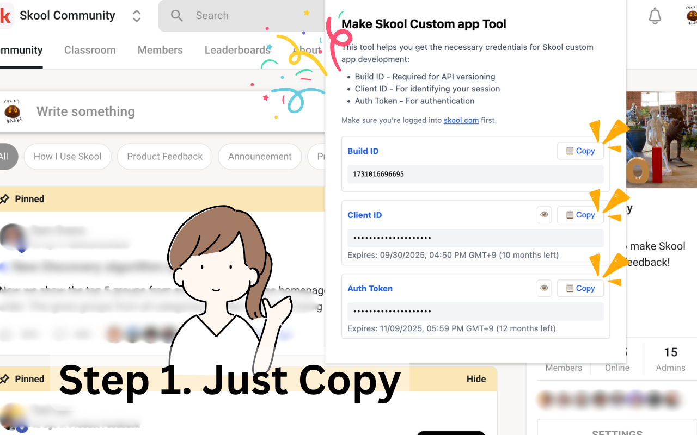Click the first Pinned pin icon
The height and width of the screenshot is (435, 697).
tap(5, 199)
